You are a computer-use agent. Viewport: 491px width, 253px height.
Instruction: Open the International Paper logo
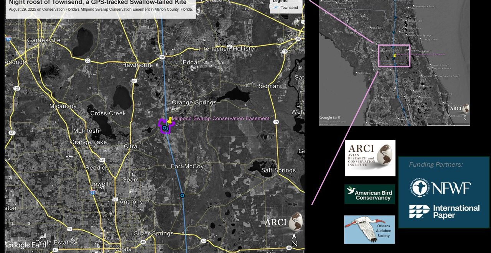[x=444, y=211]
